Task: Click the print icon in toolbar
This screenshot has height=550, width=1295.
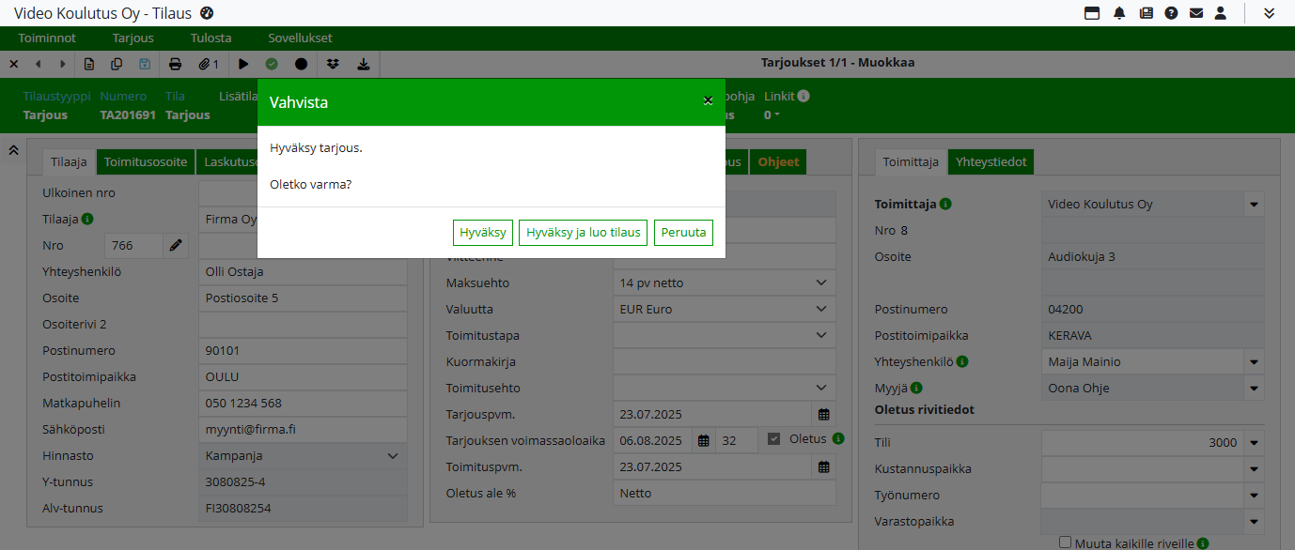Action: coord(175,64)
